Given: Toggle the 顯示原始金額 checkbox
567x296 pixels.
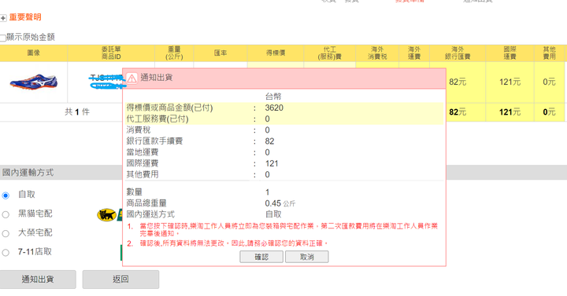Looking at the screenshot, I should [x=3, y=38].
